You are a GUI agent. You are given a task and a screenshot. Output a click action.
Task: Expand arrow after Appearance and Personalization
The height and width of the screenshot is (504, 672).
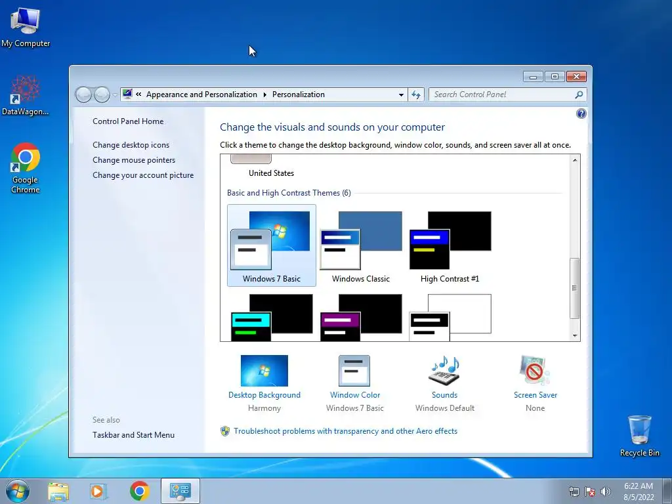tap(265, 94)
